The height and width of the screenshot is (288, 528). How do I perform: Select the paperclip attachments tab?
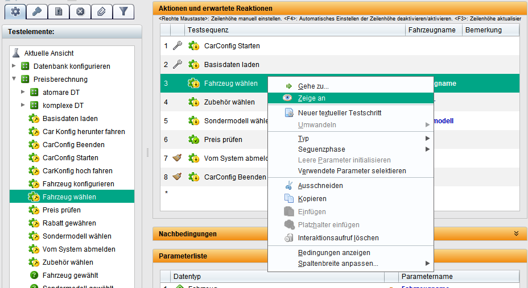(x=101, y=11)
